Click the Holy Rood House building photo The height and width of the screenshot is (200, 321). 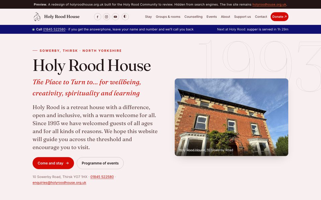231,117
